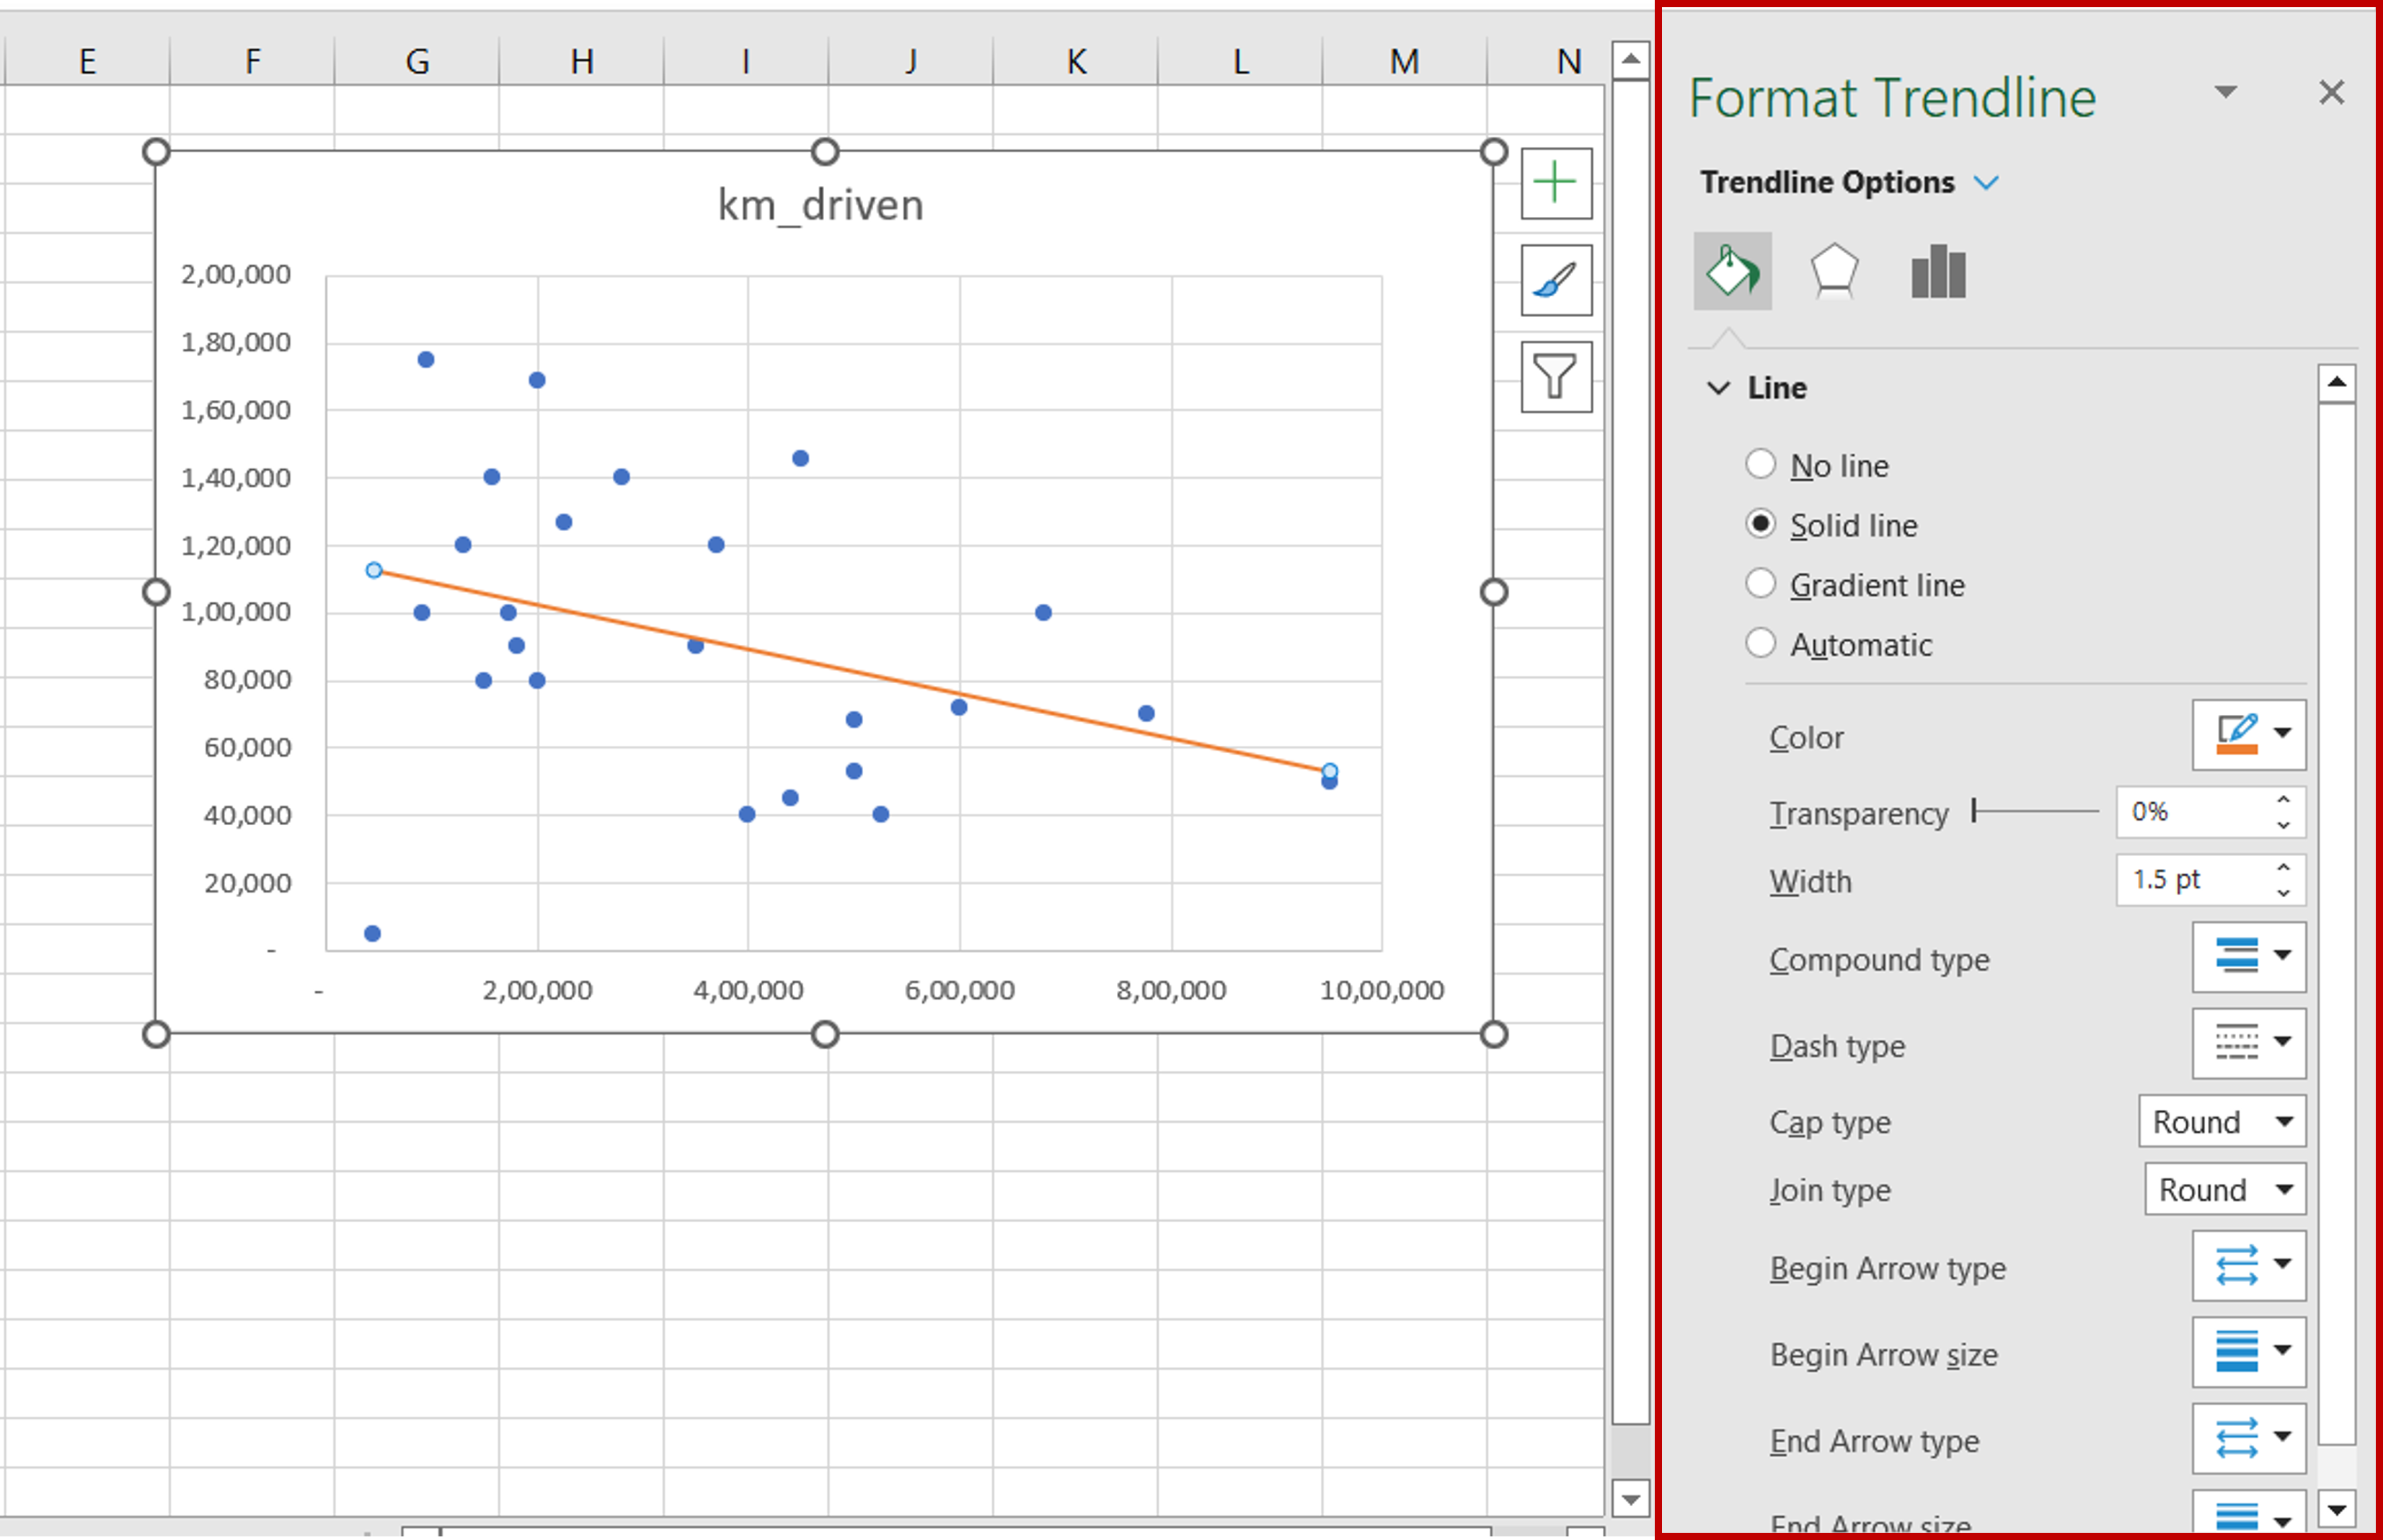
Task: Open the Join type dropdown
Action: click(2224, 1190)
